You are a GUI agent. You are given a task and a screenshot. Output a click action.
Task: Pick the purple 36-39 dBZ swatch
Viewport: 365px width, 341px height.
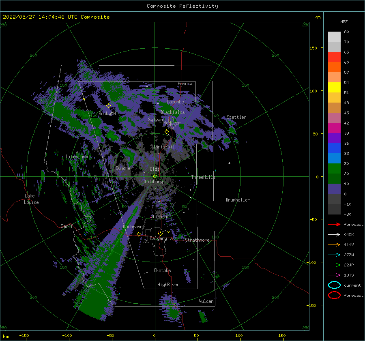(x=334, y=138)
